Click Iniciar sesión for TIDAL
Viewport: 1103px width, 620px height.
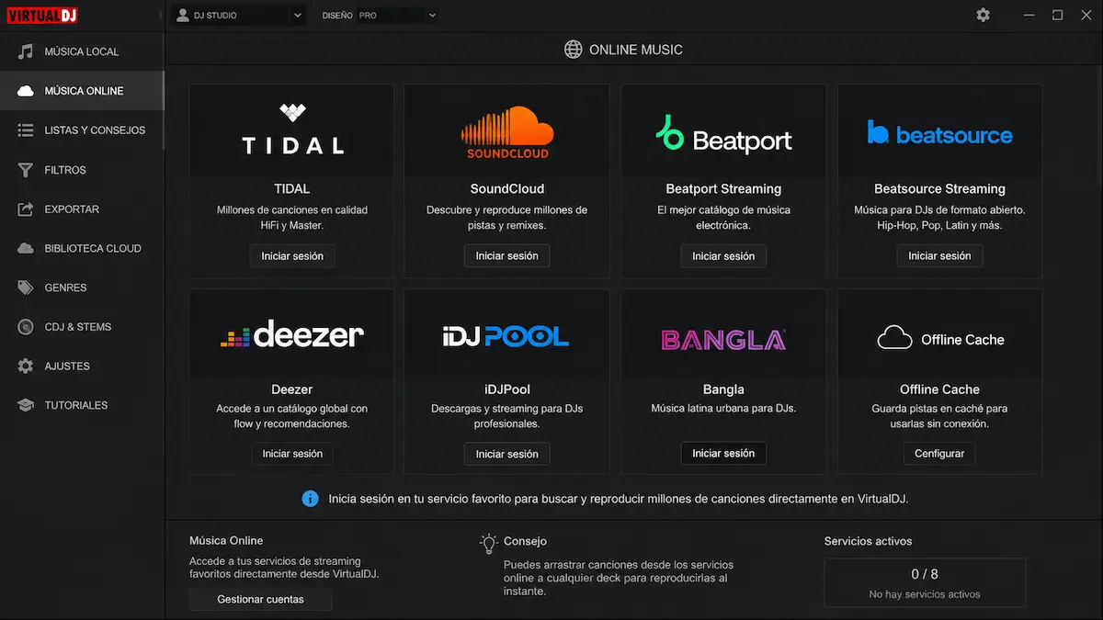[x=292, y=255]
